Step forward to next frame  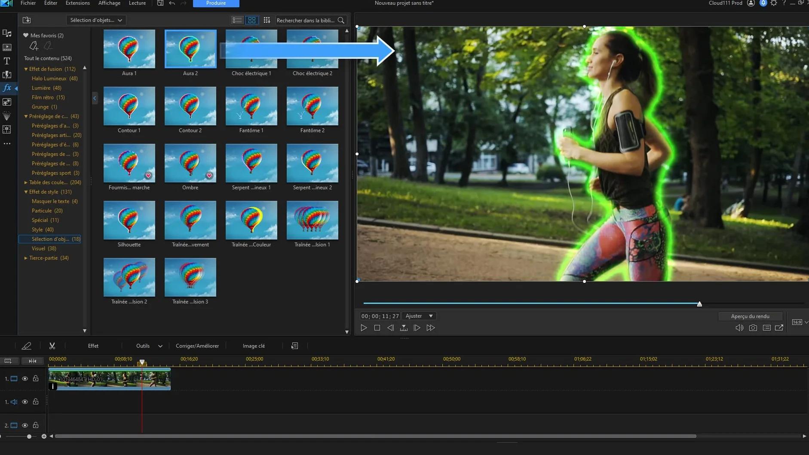[417, 328]
